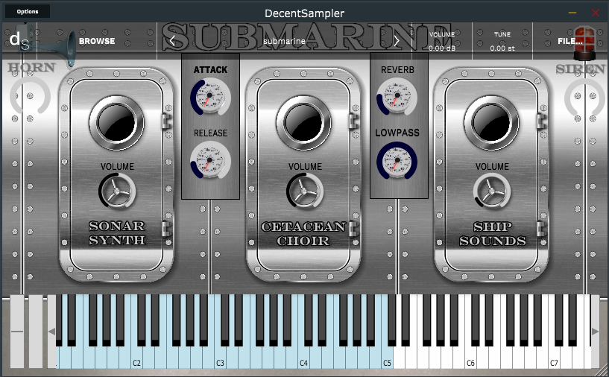Click the REVERB gauge knob
The width and height of the screenshot is (609, 377).
tap(397, 97)
